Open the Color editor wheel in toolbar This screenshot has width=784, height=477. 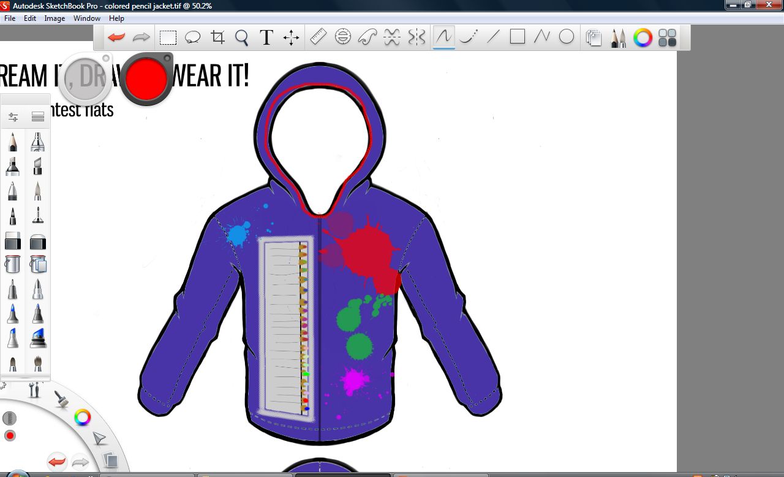(643, 38)
